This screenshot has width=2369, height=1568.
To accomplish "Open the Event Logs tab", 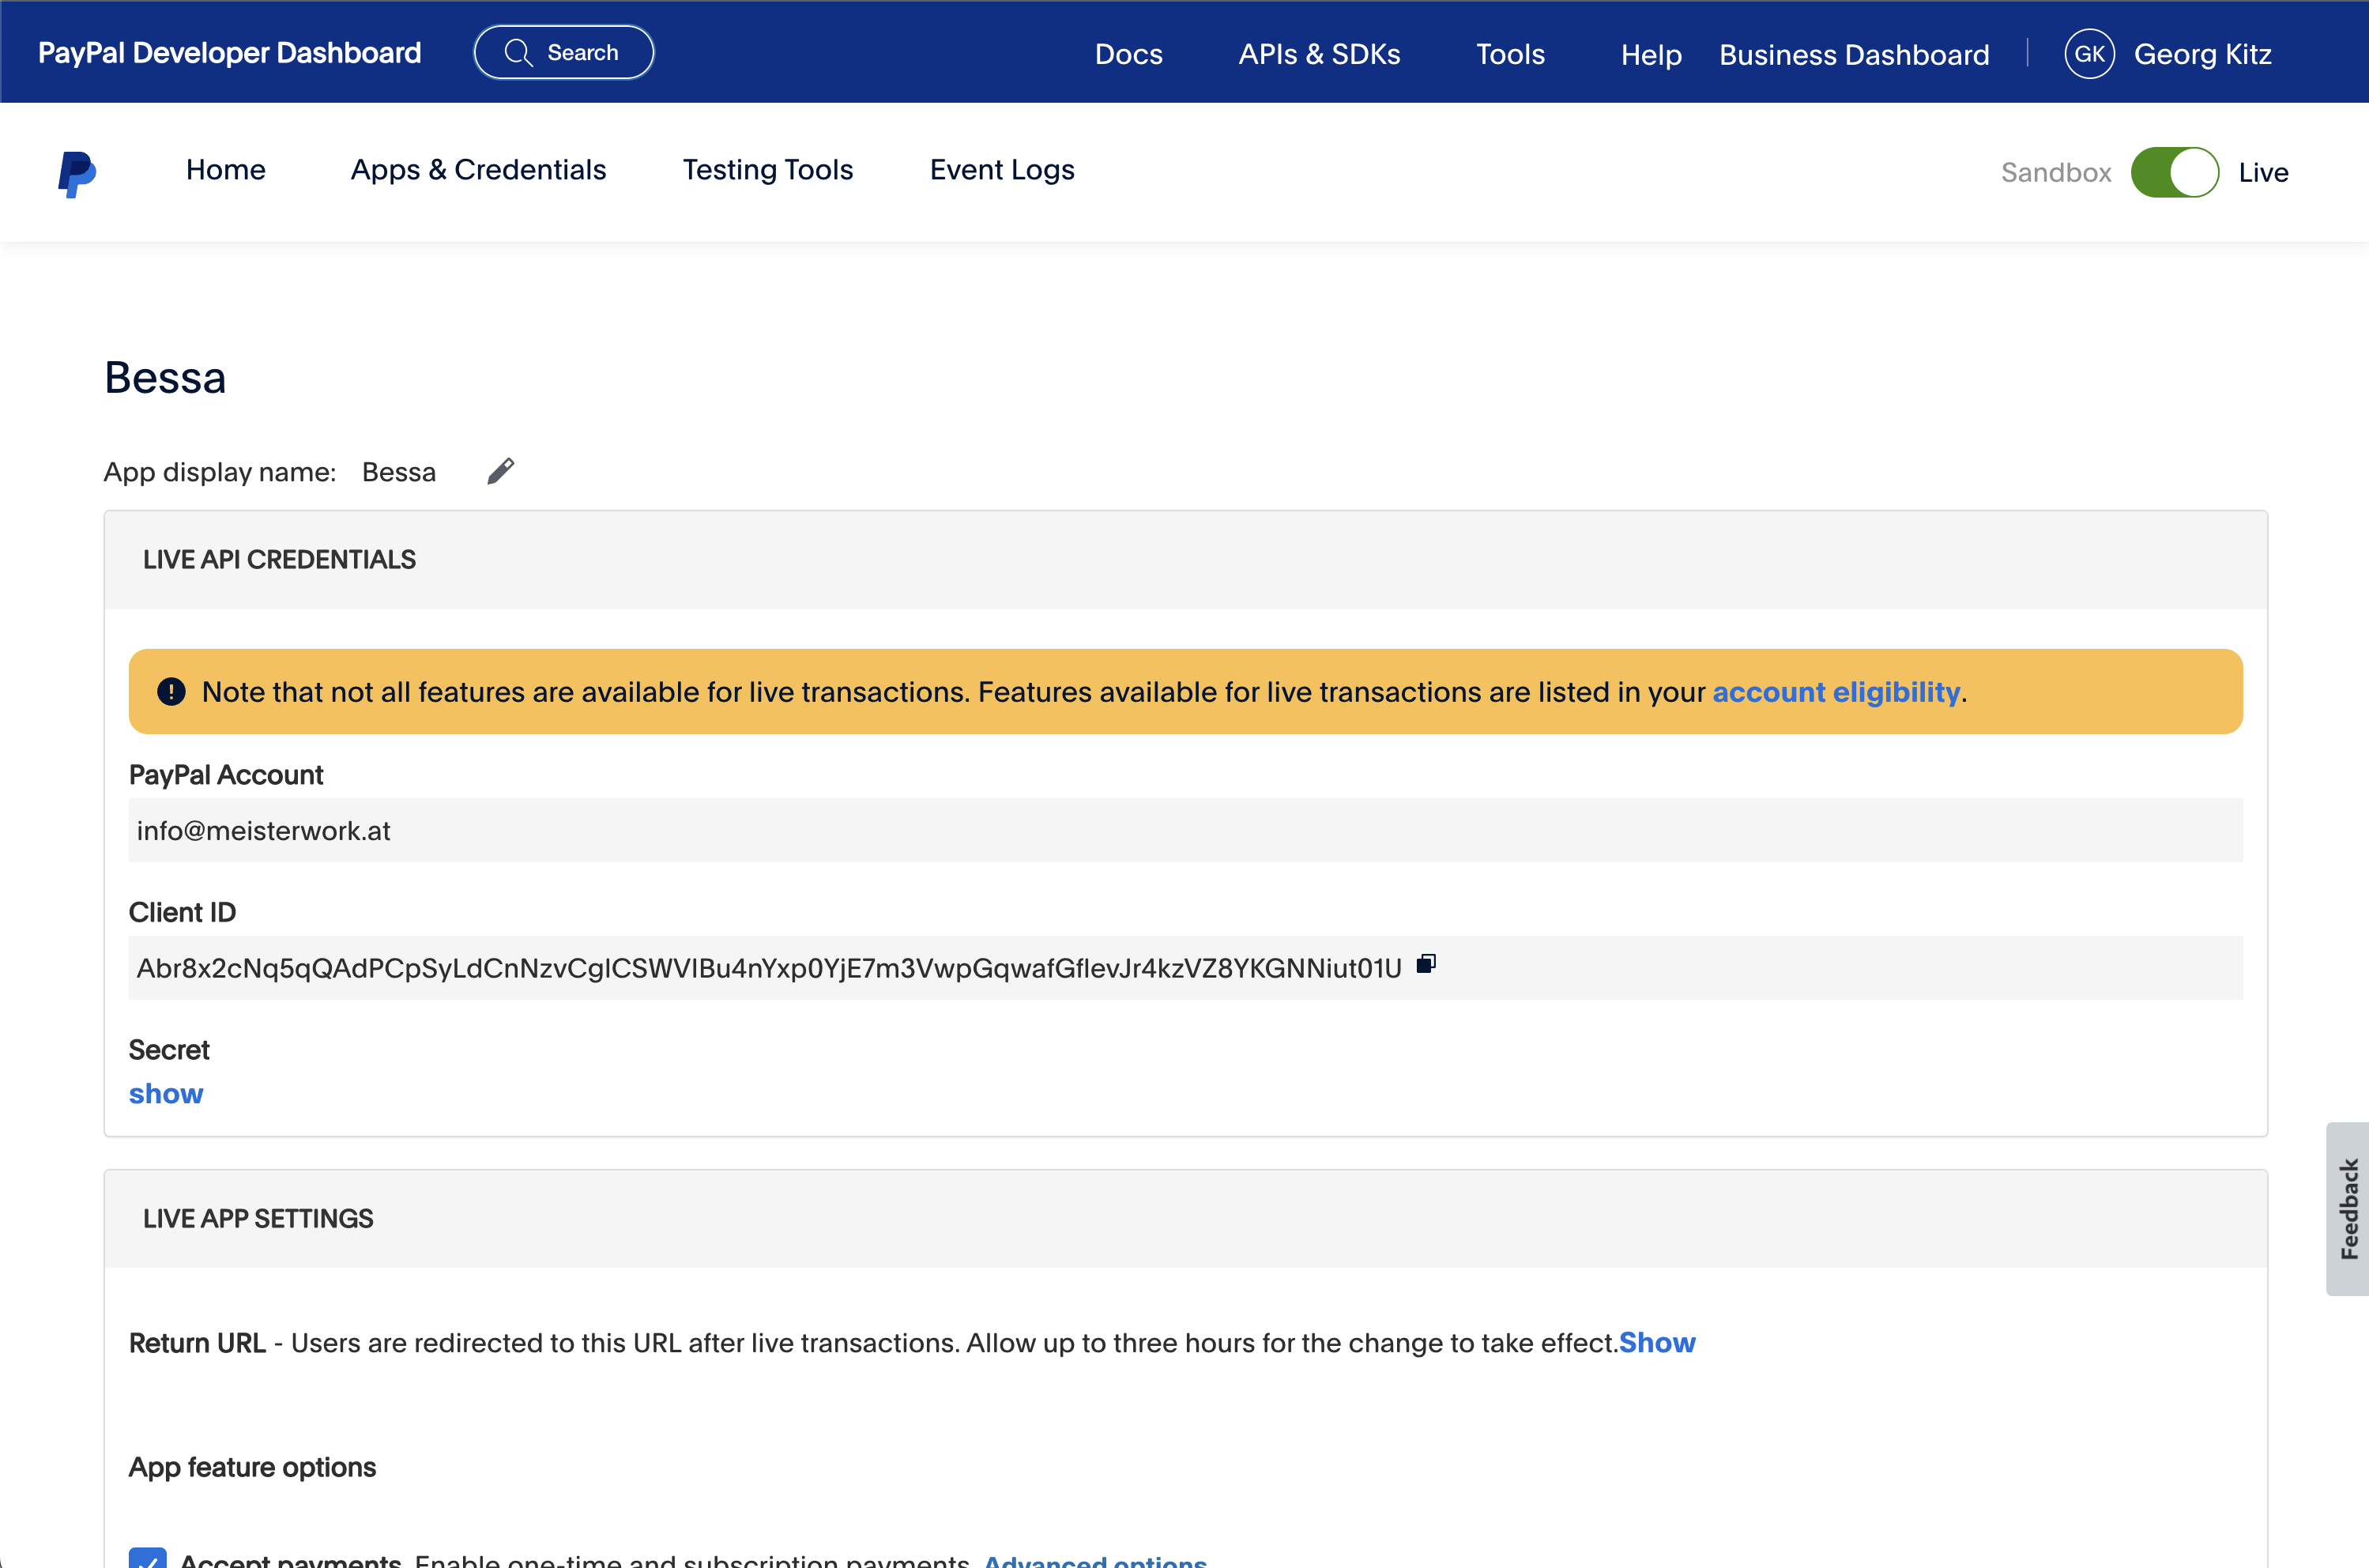I will point(1002,170).
